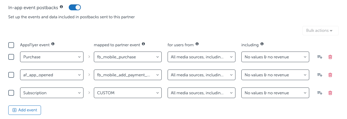
Task: Show info icon next to AppsFlyer event
Action: pyautogui.click(x=53, y=44)
